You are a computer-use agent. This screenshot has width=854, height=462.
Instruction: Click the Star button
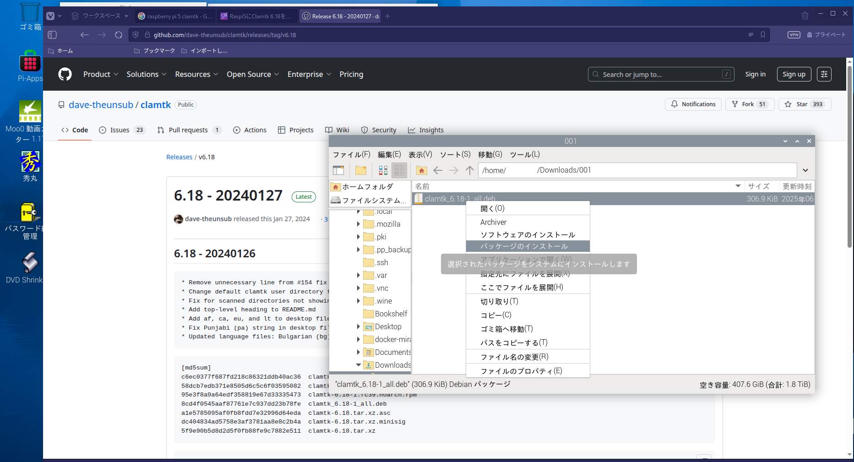pos(805,104)
